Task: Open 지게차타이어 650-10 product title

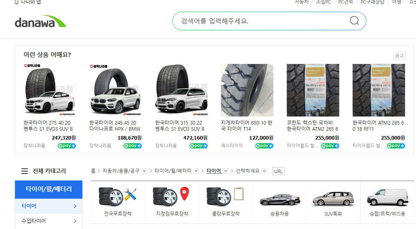Action: tap(246, 126)
